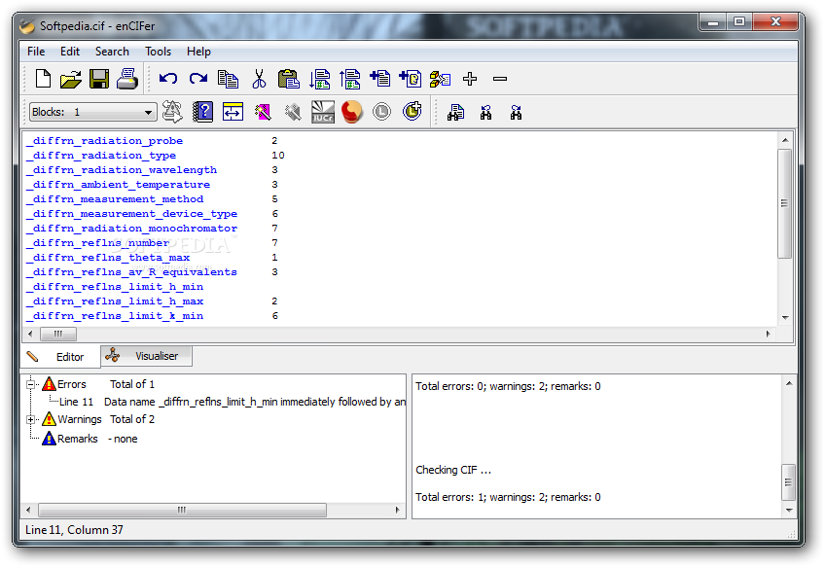Open the Help menu
825x567 pixels.
coord(198,52)
